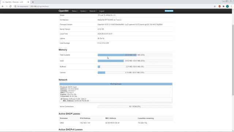This screenshot has height=132, width=234.
Task: Click the Uptime value
Action: point(101,38)
